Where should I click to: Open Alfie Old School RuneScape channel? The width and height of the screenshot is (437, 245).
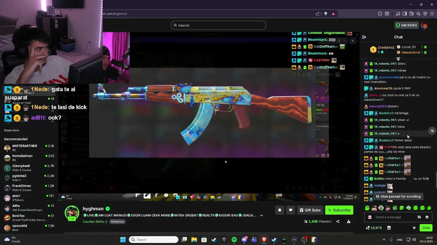point(29,208)
